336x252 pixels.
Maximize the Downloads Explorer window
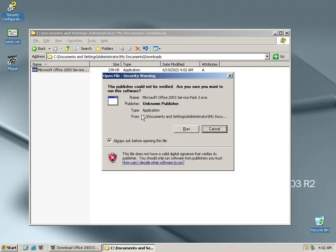281,33
